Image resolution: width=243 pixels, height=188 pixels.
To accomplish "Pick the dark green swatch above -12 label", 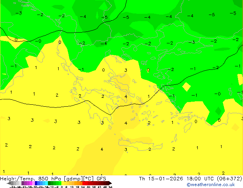I will 49,183.
